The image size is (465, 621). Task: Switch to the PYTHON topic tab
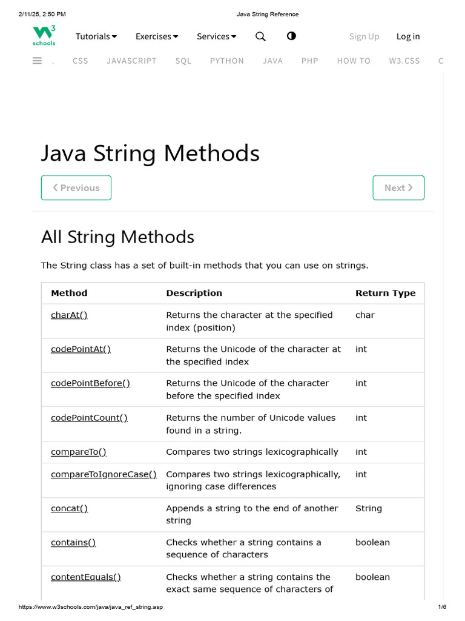(x=227, y=61)
